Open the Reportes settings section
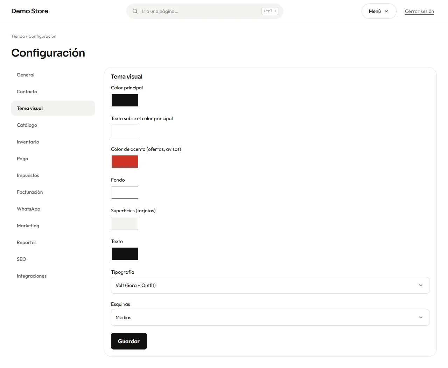Viewport: 448px width, 368px height. [53, 242]
